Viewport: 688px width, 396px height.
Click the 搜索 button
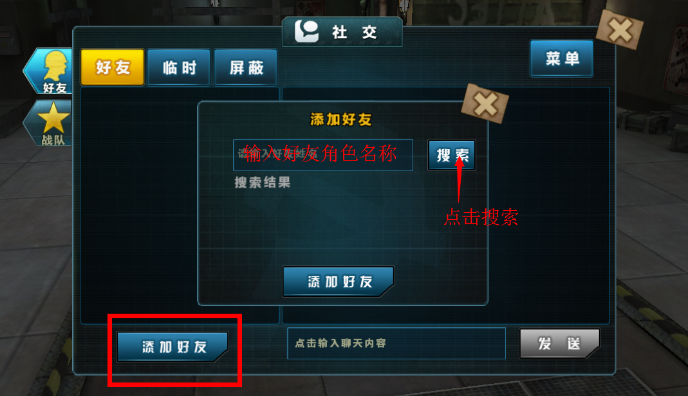point(452,155)
